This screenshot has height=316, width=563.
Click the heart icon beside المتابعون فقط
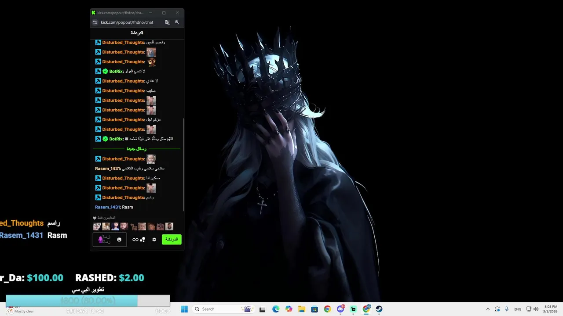(x=95, y=218)
